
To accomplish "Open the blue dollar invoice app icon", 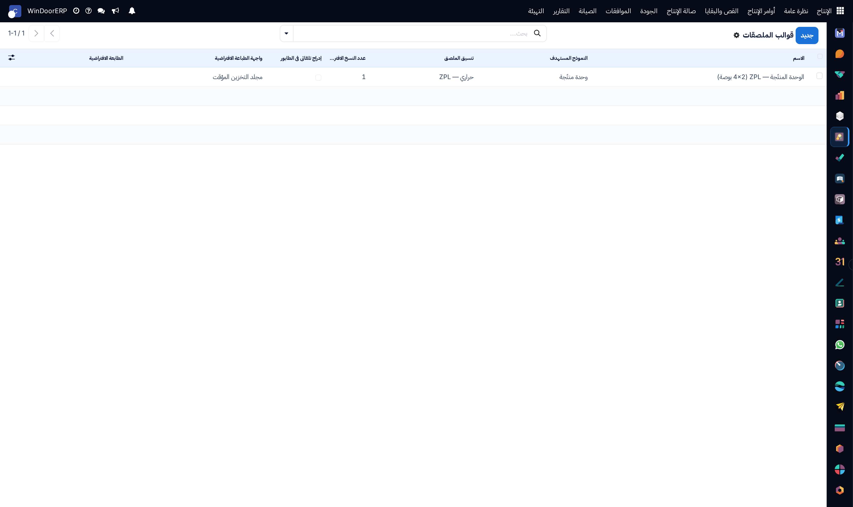I will tap(840, 220).
